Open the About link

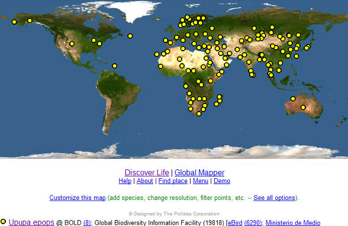click(x=144, y=181)
